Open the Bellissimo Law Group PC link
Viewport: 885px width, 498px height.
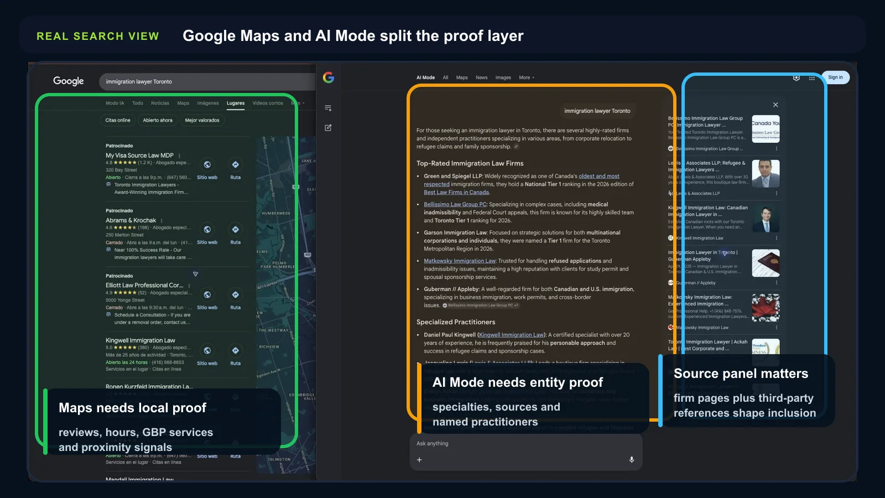click(x=455, y=205)
